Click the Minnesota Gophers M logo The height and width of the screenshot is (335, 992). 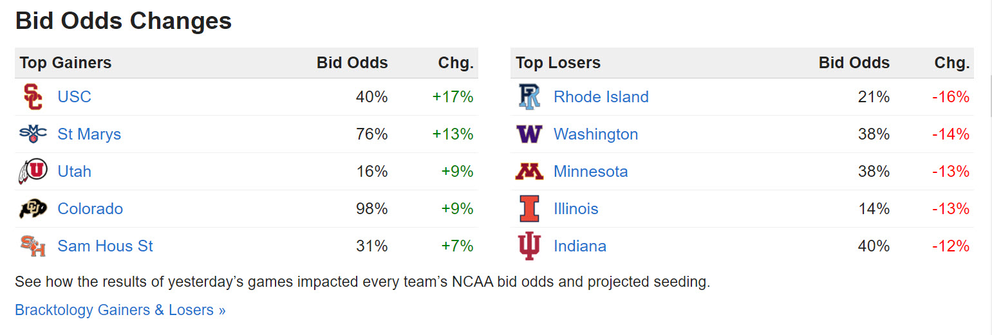tap(529, 172)
